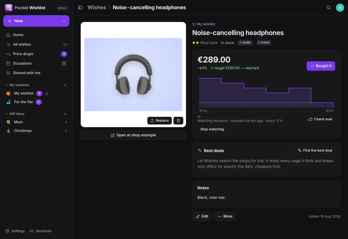Click the price history chart
Image resolution: width=348 pixels, height=239 pixels.
266,93
